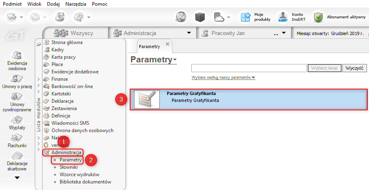The image size is (369, 190).
Task: Click the dark cube toolbar icon
Action: 199,17
